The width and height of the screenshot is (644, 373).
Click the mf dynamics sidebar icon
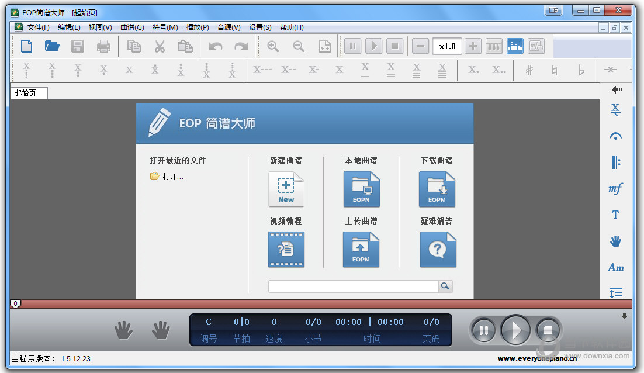[x=615, y=189]
